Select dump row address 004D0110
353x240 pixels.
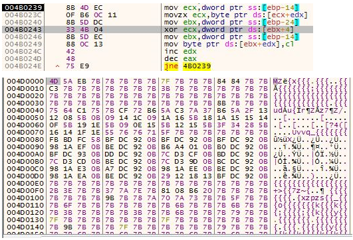(x=25, y=206)
